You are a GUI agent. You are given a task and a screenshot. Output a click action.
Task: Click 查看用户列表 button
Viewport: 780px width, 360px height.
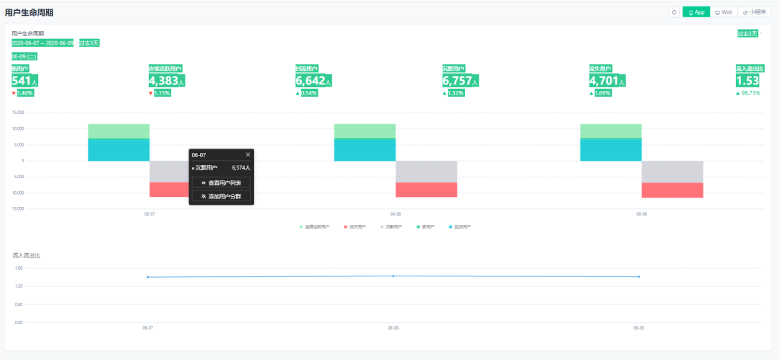tap(221, 183)
